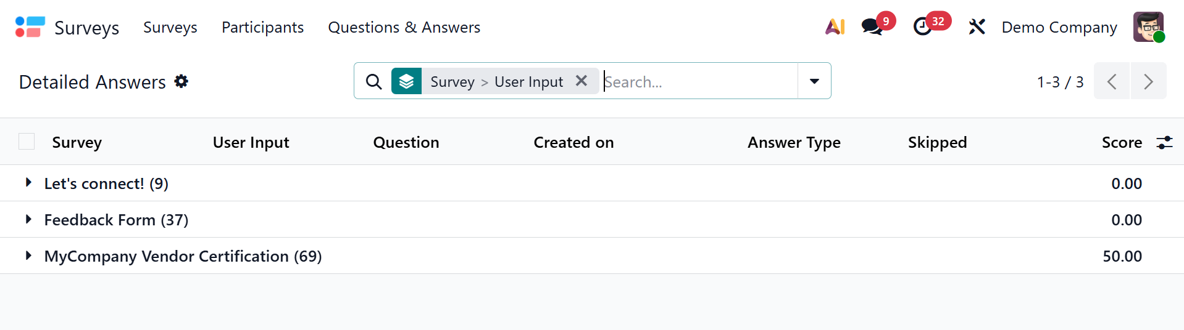Open the Participants menu
The width and height of the screenshot is (1184, 330).
[x=262, y=27]
